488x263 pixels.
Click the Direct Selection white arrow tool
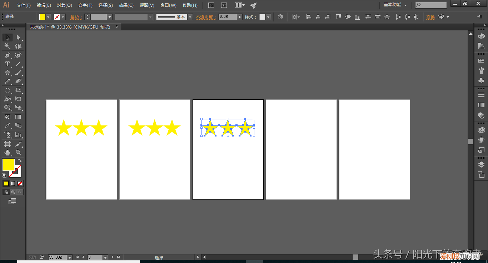click(18, 38)
